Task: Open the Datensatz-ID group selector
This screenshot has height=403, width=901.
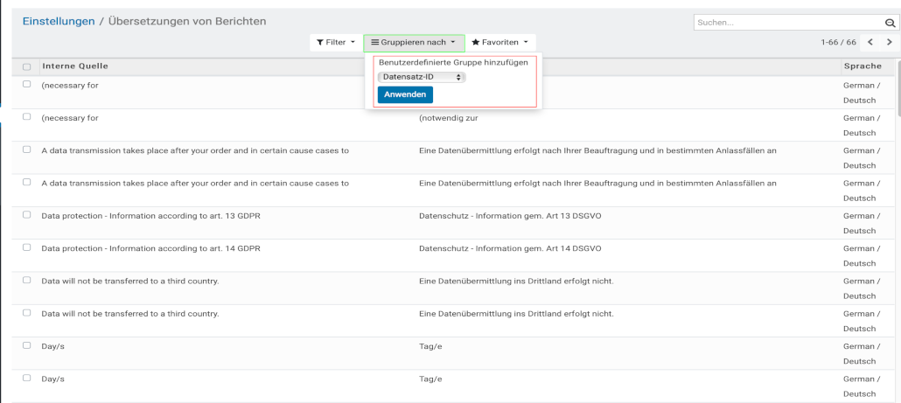Action: (x=422, y=77)
